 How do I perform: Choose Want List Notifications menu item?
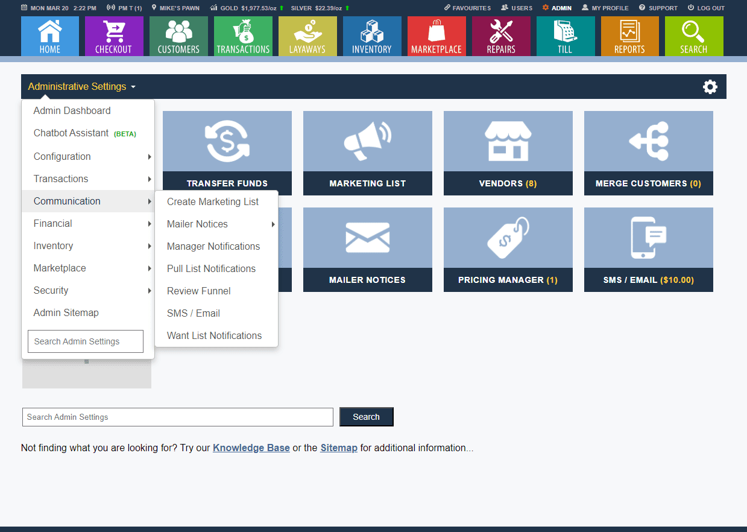(x=214, y=336)
